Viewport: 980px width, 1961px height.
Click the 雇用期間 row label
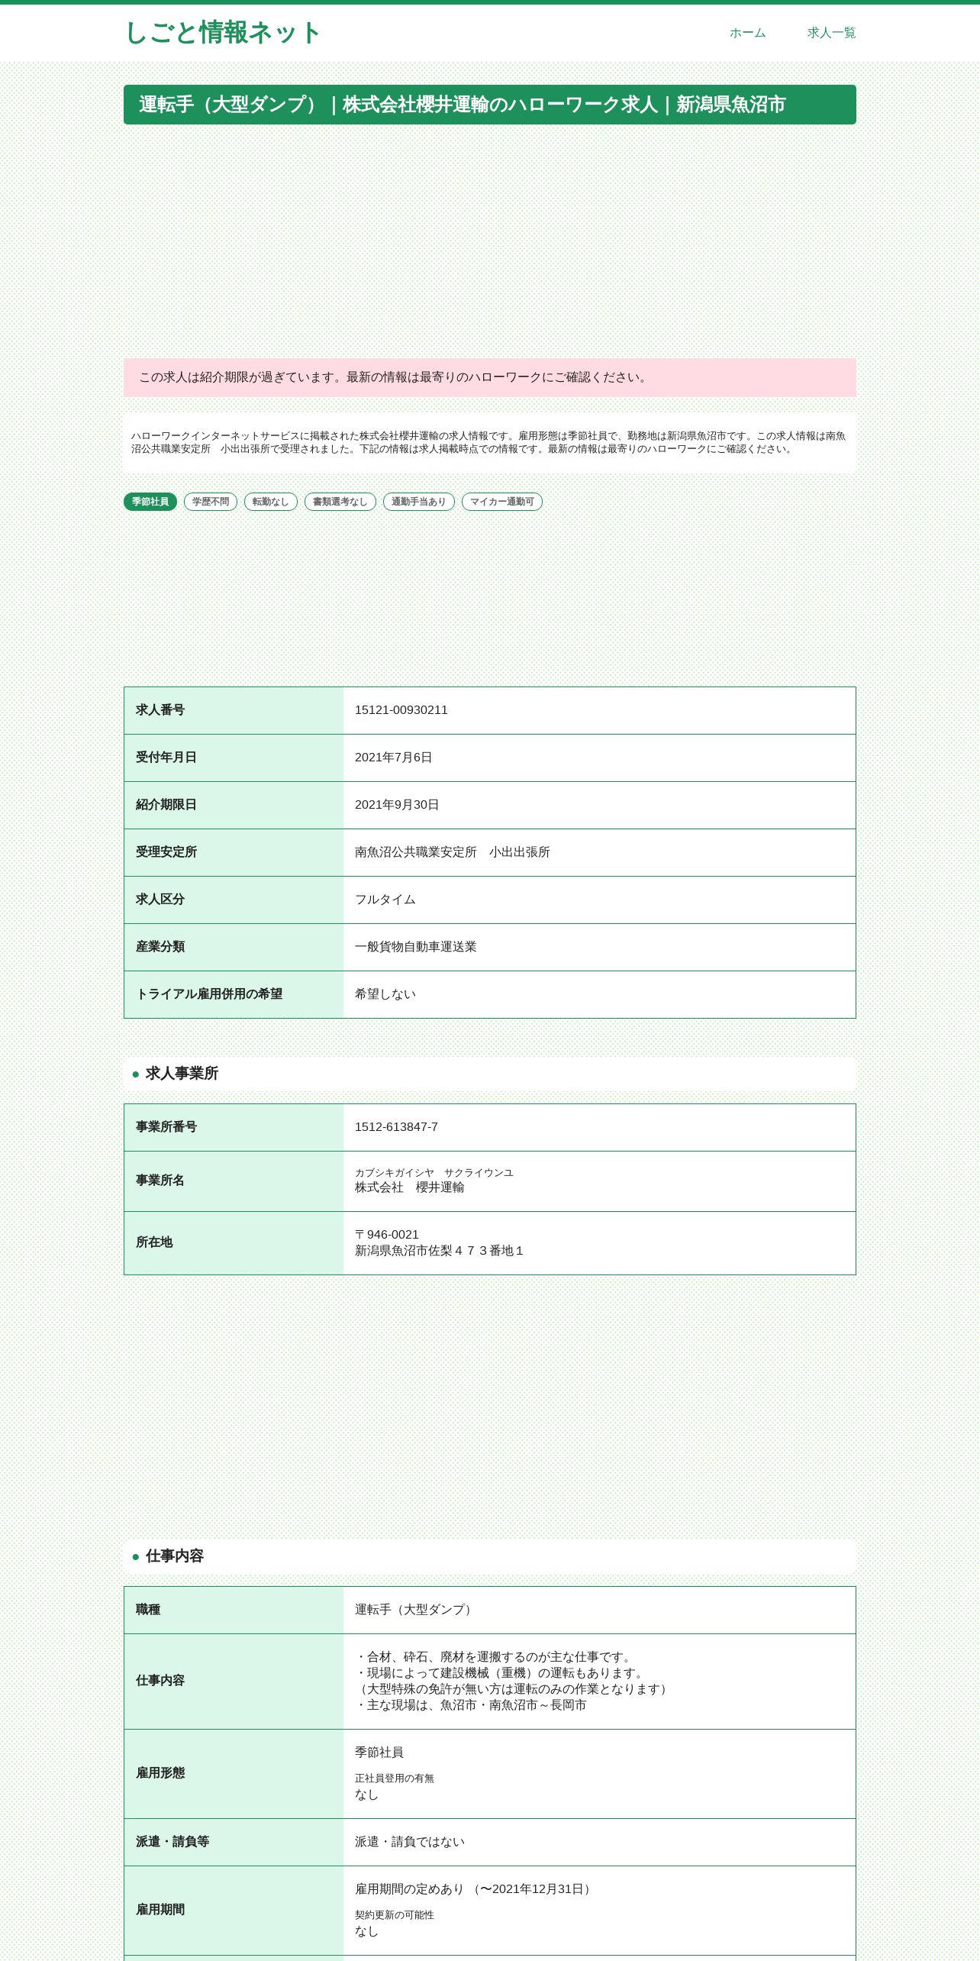160,1910
